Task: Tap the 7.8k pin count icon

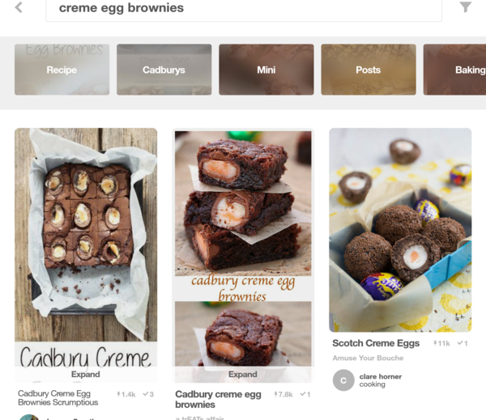Action: (276, 394)
